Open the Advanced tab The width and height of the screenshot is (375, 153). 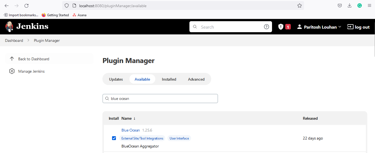(196, 79)
